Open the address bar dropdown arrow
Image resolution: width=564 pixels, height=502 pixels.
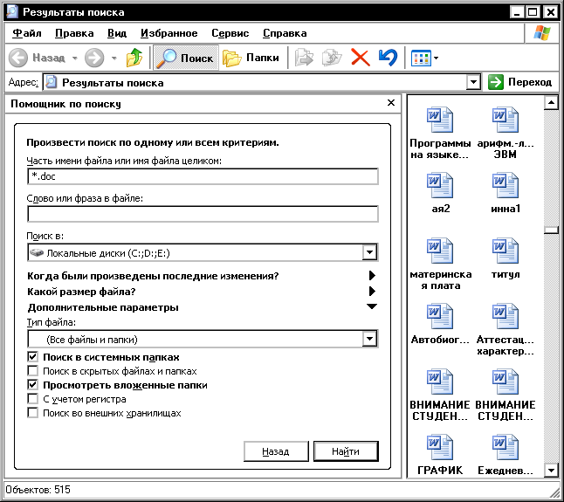tap(474, 82)
